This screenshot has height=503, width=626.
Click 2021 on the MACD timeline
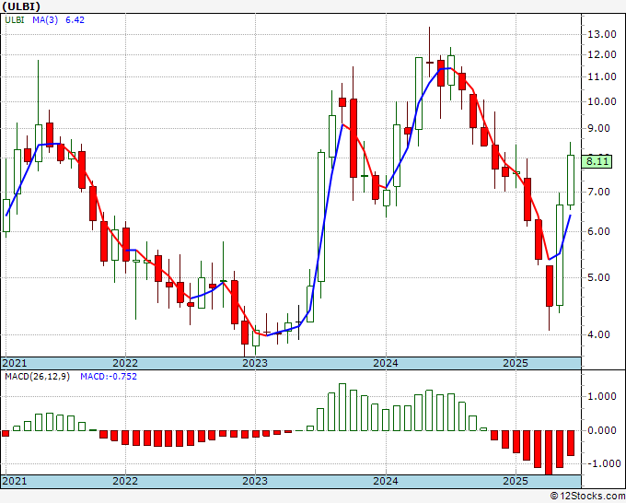[x=15, y=481]
